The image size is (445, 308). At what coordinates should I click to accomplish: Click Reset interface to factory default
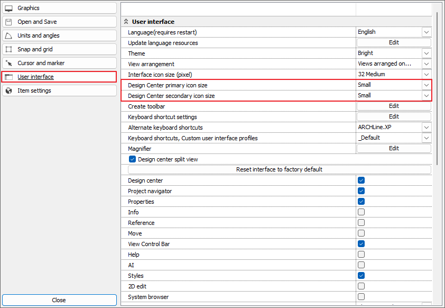click(279, 169)
